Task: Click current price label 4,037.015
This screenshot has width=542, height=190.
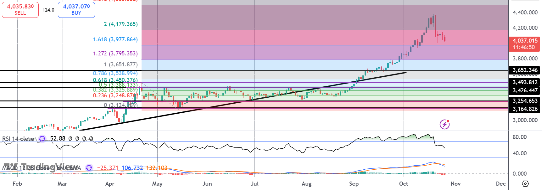Action: click(524, 44)
